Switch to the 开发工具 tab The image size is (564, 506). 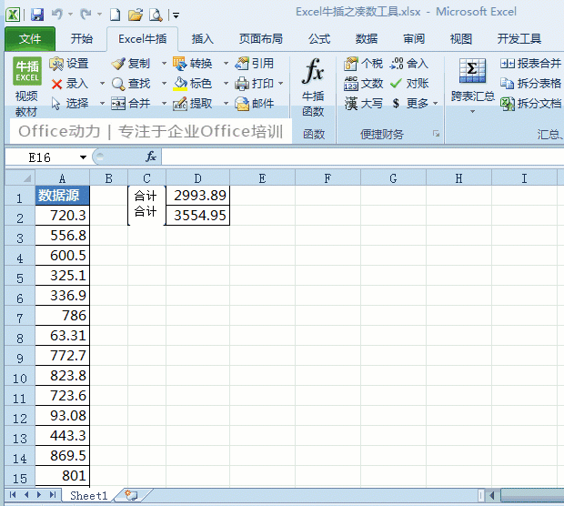coord(519,39)
